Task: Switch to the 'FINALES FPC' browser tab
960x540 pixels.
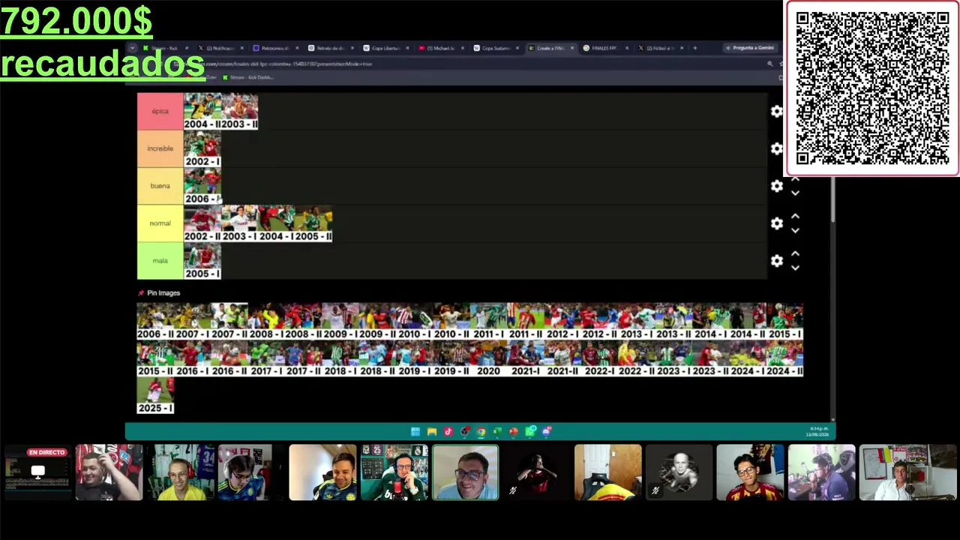Action: click(x=605, y=48)
